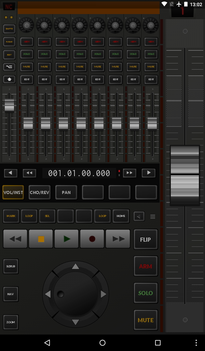Click the large Fast Forward transport button
The height and width of the screenshot is (351, 205).
118,239
